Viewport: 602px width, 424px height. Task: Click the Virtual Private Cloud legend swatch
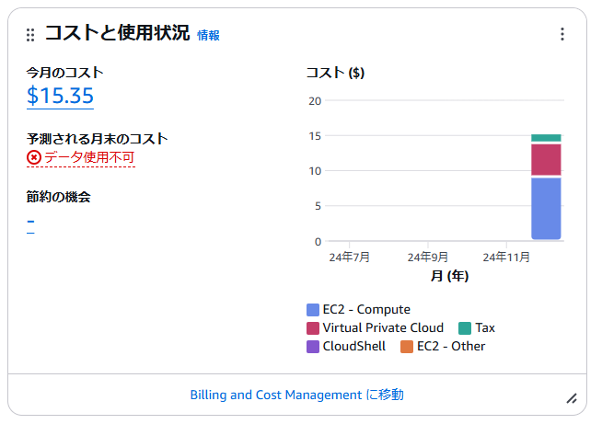click(313, 328)
